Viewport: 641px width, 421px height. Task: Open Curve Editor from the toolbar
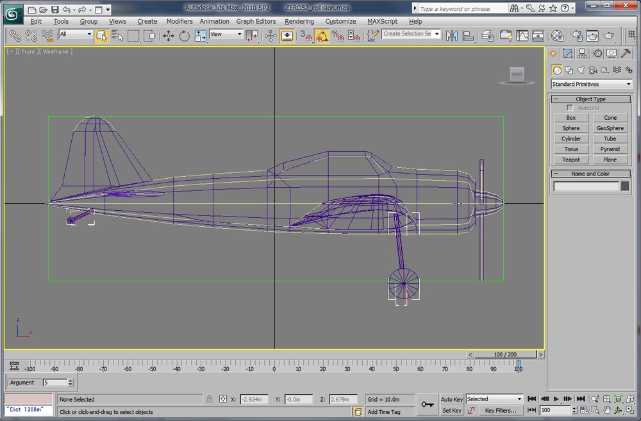click(x=522, y=36)
